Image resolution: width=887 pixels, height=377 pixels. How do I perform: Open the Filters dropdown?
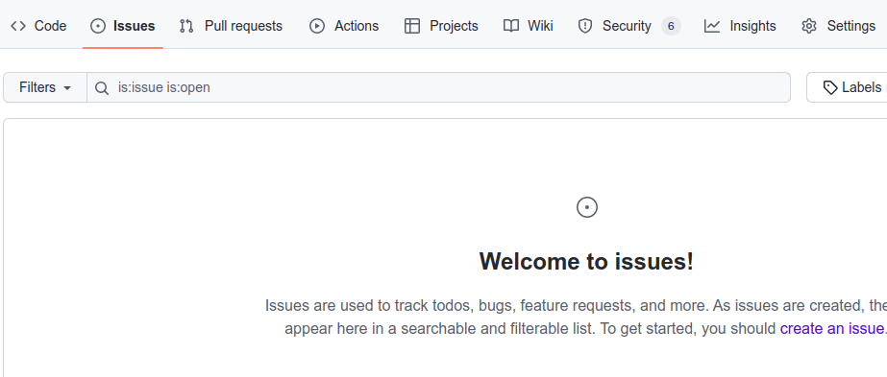[x=45, y=87]
